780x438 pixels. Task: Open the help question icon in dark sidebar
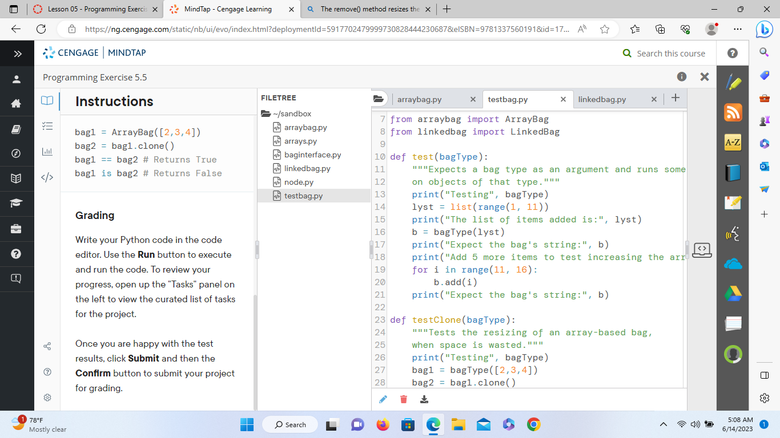pyautogui.click(x=17, y=253)
